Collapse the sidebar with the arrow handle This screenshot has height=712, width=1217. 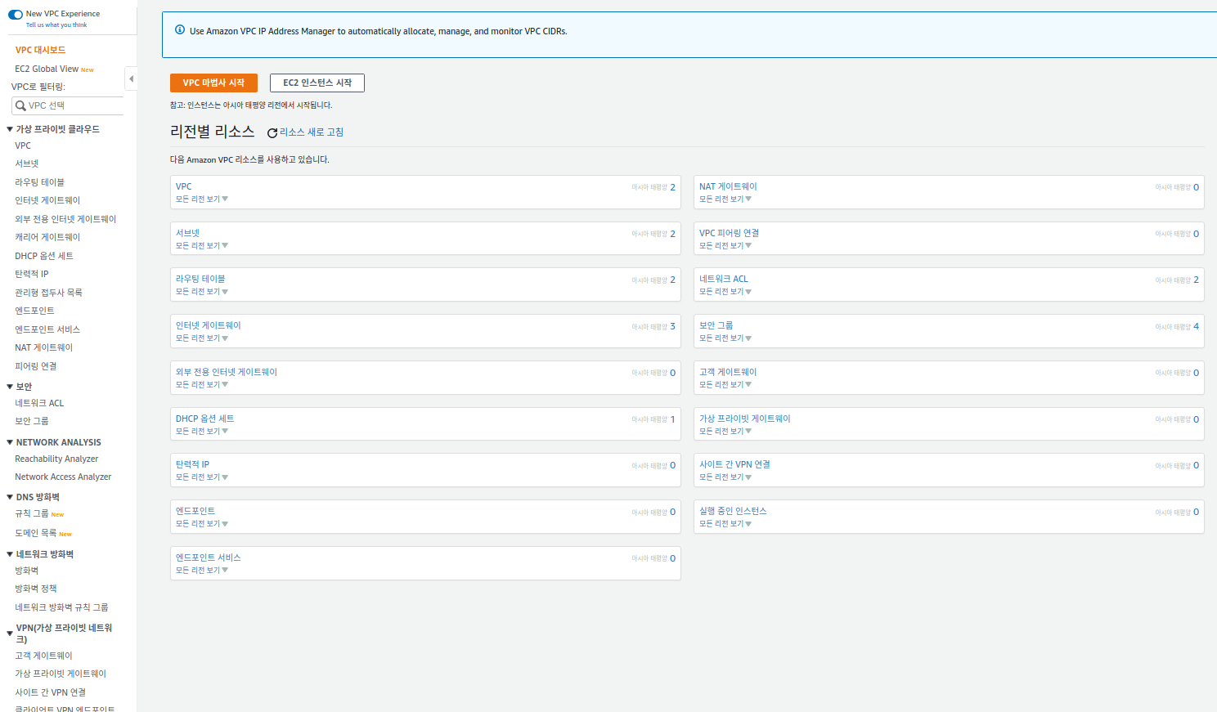point(131,78)
